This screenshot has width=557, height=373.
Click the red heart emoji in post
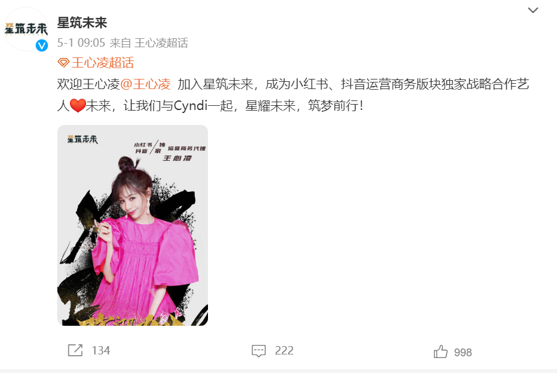click(x=78, y=106)
